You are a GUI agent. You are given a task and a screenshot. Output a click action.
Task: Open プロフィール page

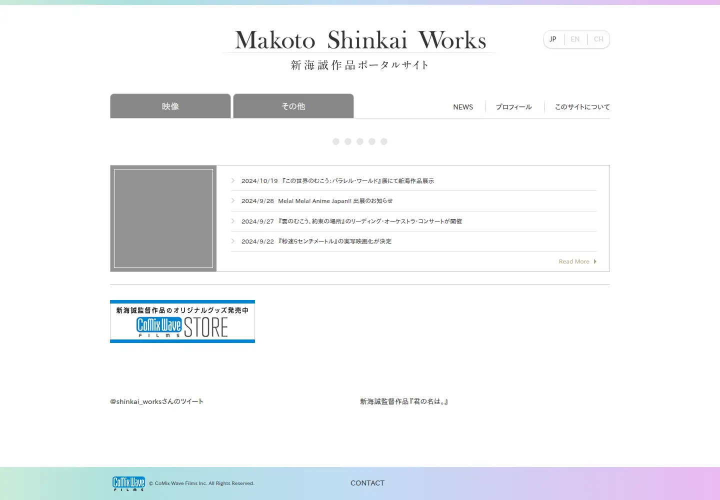[x=513, y=107]
